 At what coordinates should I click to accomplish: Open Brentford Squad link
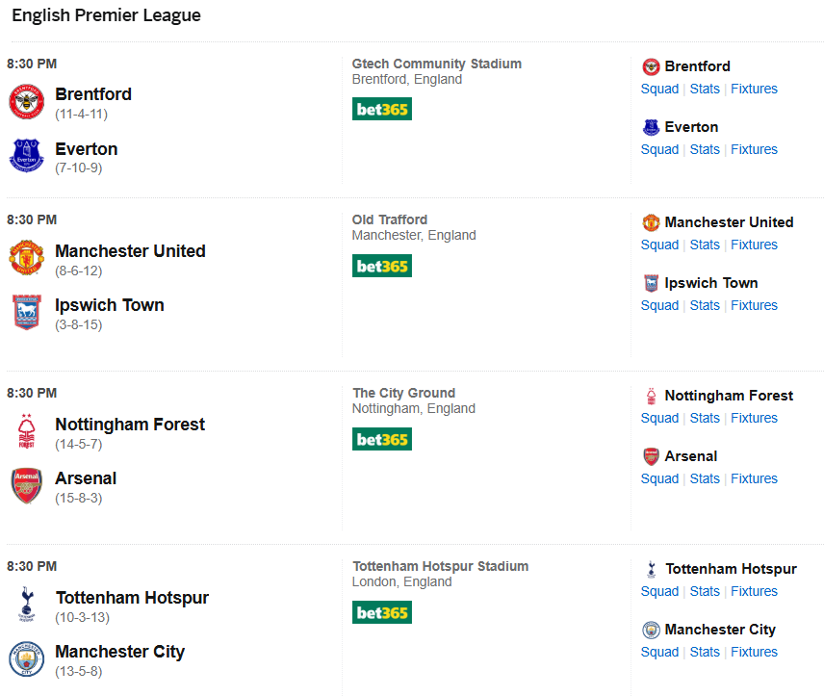[x=659, y=89]
